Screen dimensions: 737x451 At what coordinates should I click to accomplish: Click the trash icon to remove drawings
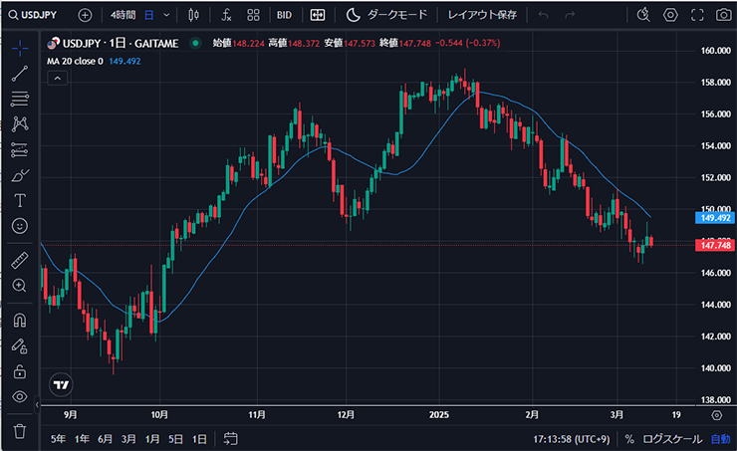(19, 430)
